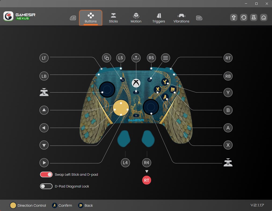This screenshot has height=211, width=272.
Task: Select the Triggers configuration icon
Action: (x=158, y=17)
